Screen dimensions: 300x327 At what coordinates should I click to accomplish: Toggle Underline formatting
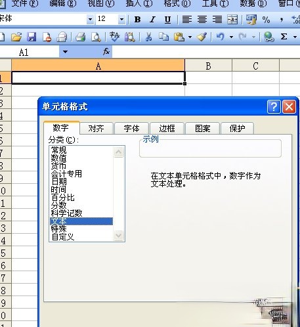pos(167,20)
